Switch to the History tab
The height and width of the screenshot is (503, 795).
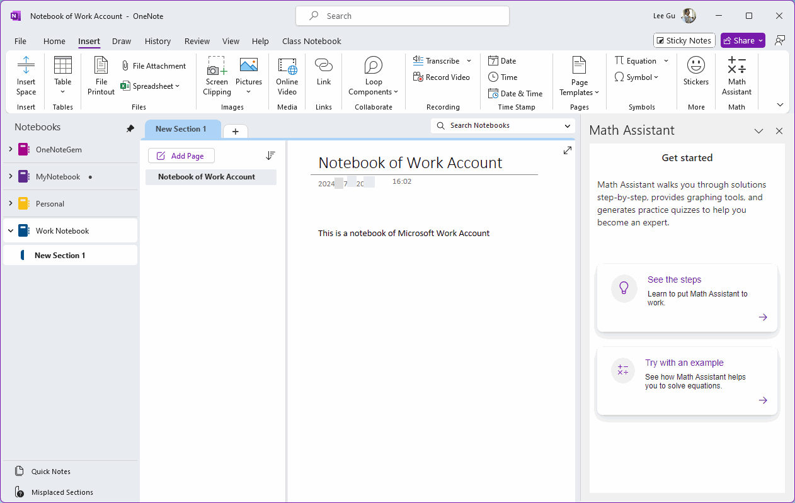(x=157, y=41)
